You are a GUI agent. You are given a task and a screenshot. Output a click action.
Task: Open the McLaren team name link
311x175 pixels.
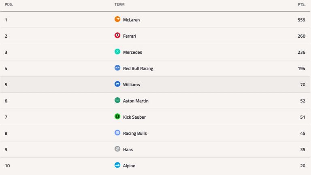[131, 20]
